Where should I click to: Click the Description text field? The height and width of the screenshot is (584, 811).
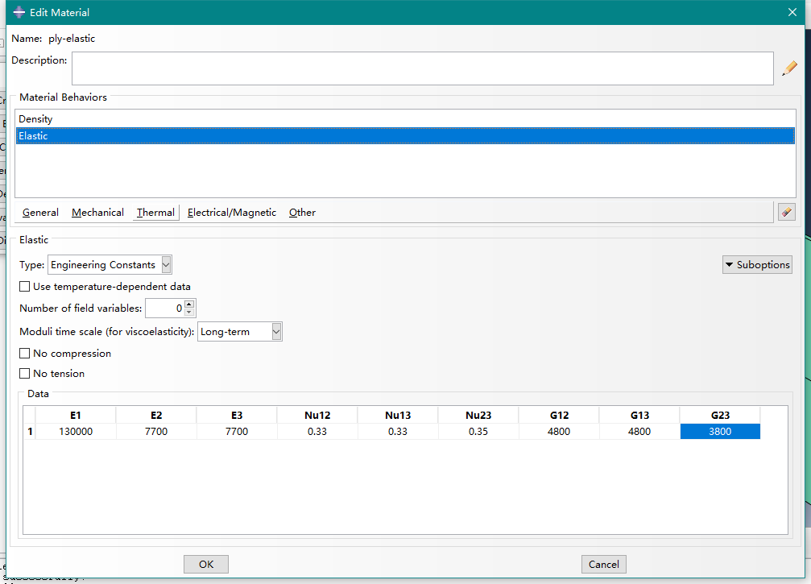coord(422,68)
